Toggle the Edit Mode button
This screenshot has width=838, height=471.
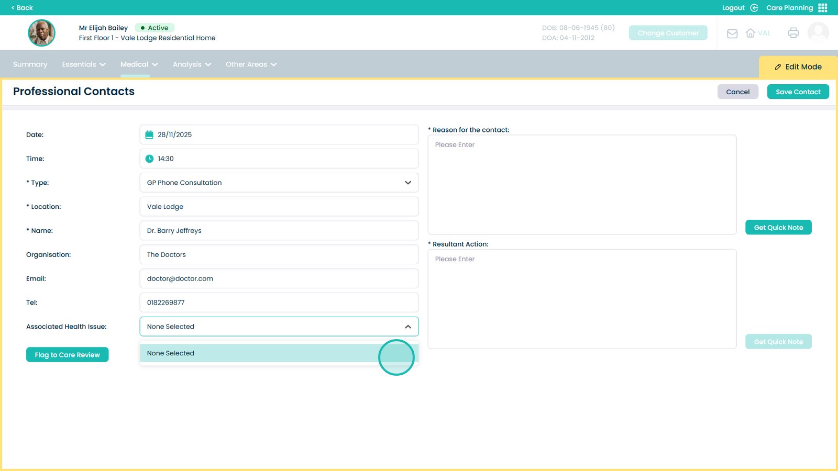point(798,67)
